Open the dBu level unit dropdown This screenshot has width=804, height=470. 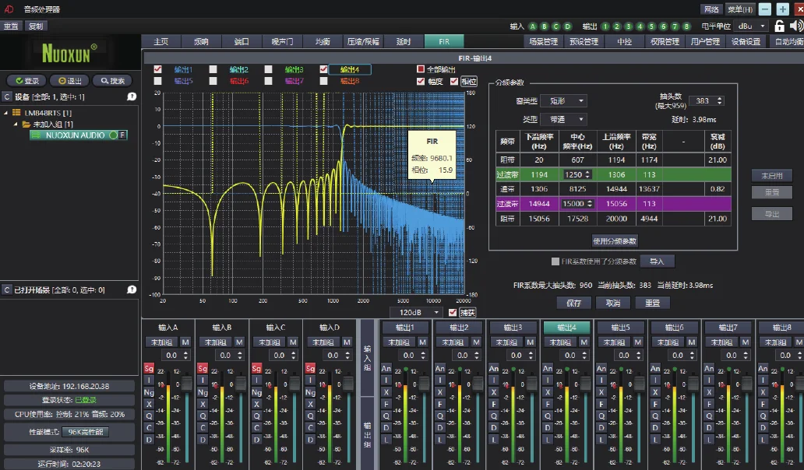[x=749, y=26]
